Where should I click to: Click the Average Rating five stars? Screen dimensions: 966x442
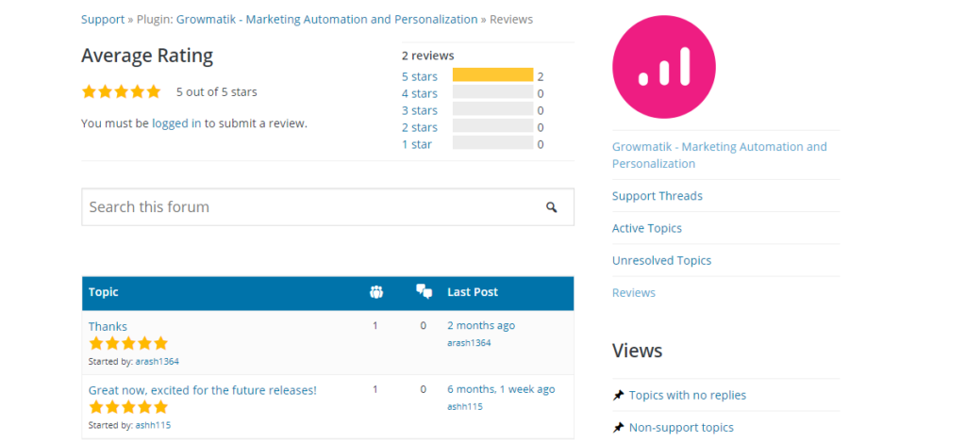coord(122,91)
